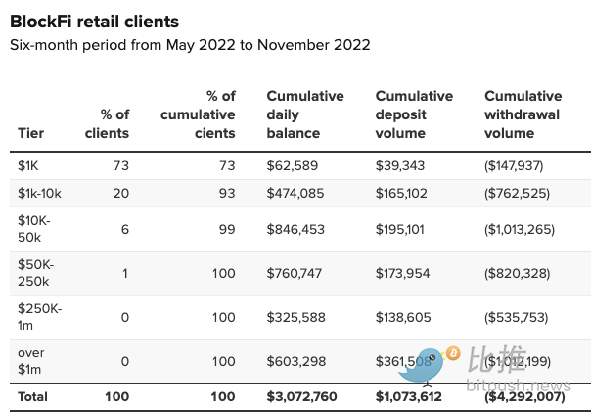Click the '($762,525)' withdrawal cell

click(517, 194)
